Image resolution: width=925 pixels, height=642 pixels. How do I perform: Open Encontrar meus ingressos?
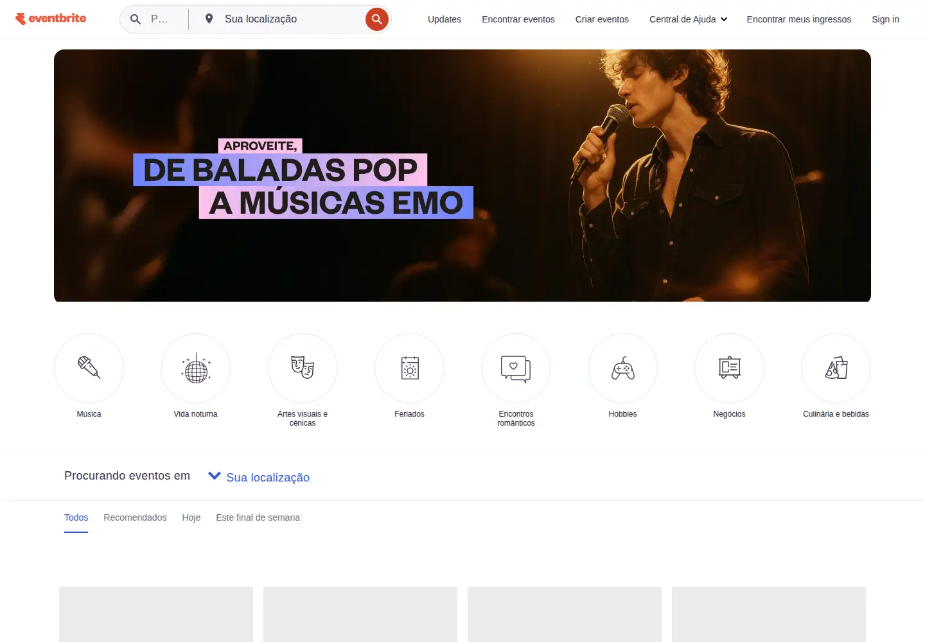point(799,19)
